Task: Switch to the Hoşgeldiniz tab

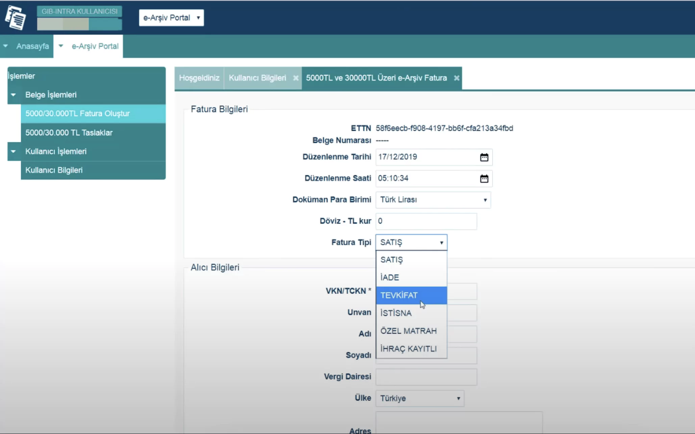Action: tap(199, 77)
